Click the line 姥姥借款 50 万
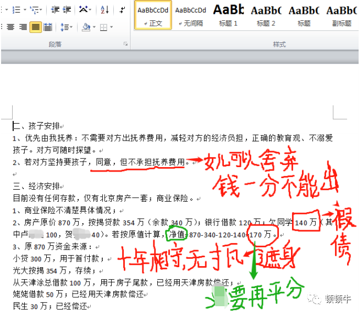Viewport: 363px width, 315px height. coord(78,294)
